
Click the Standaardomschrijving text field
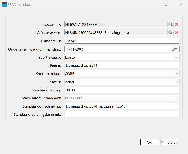click(122, 106)
